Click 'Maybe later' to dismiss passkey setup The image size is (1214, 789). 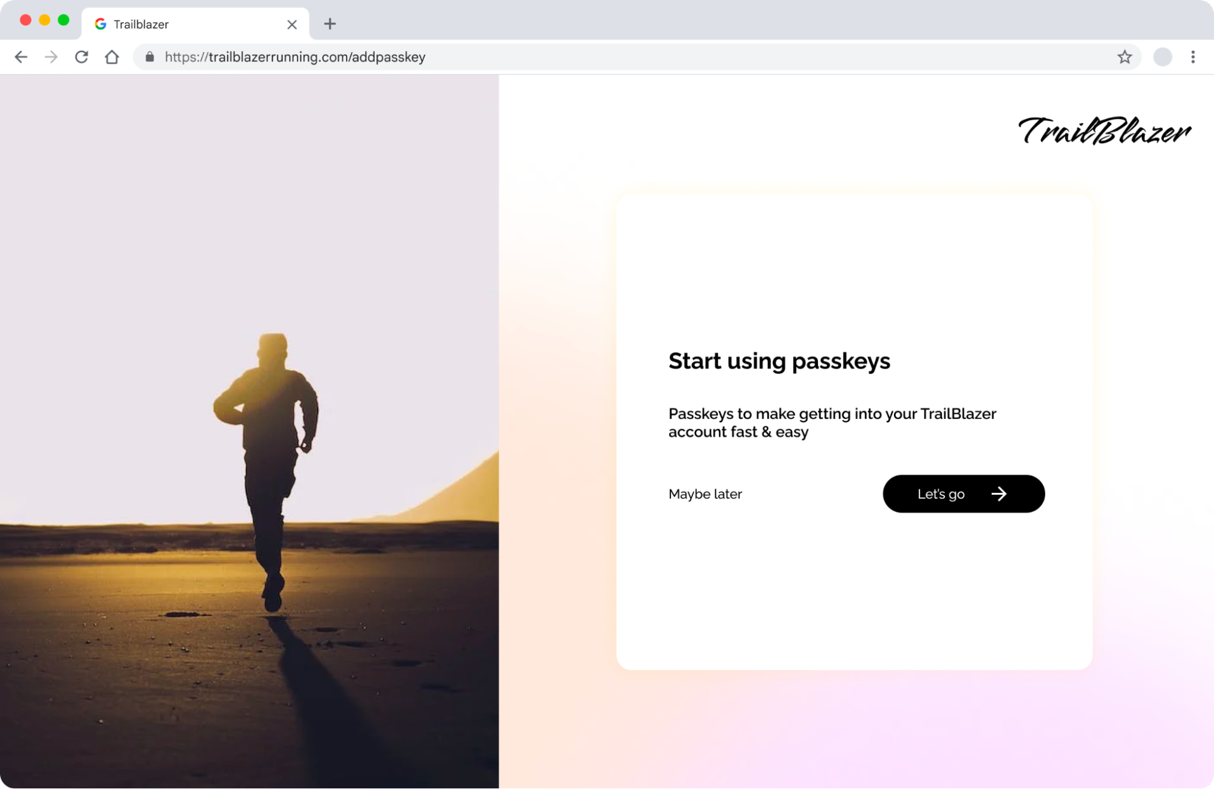click(705, 493)
